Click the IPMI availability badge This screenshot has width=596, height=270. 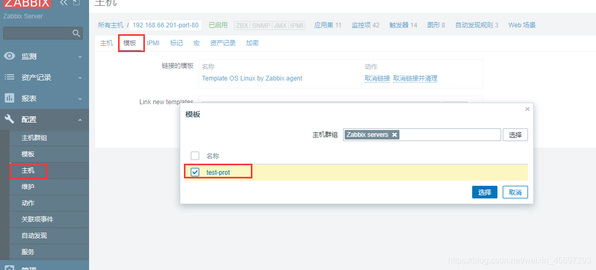tap(297, 25)
